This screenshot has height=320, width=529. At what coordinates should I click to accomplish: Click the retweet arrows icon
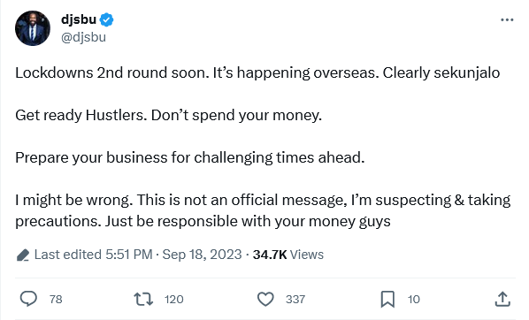click(143, 299)
